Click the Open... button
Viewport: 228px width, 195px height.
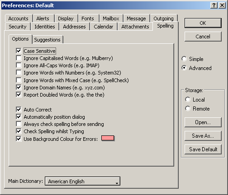(203, 122)
